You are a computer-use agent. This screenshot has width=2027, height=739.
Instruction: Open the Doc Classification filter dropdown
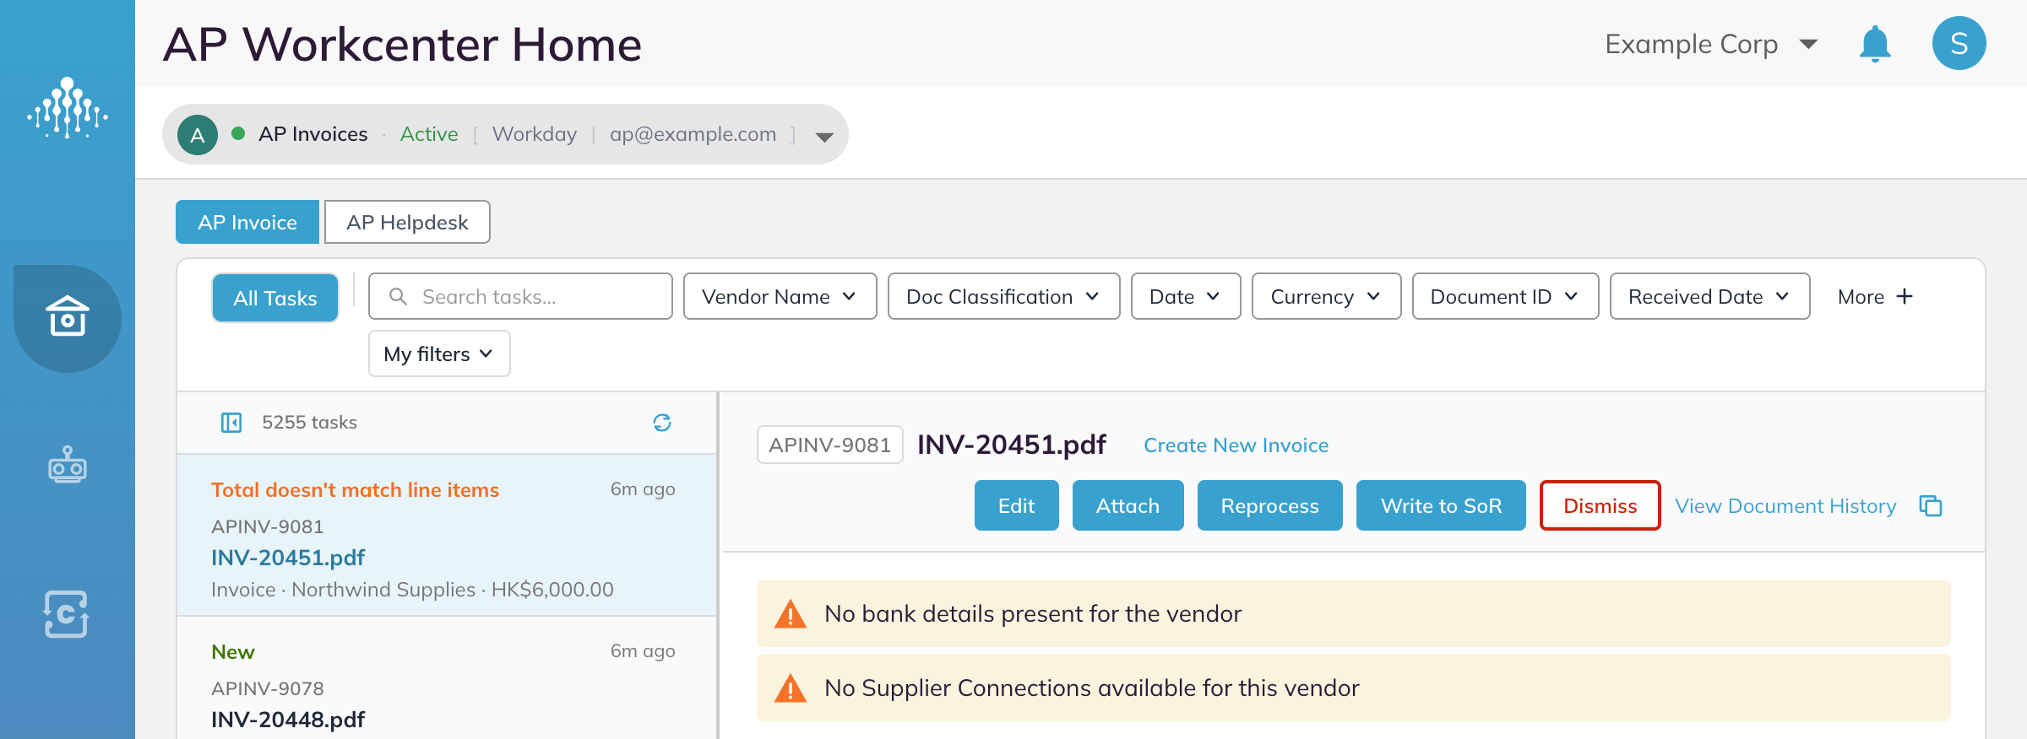[x=1004, y=296]
